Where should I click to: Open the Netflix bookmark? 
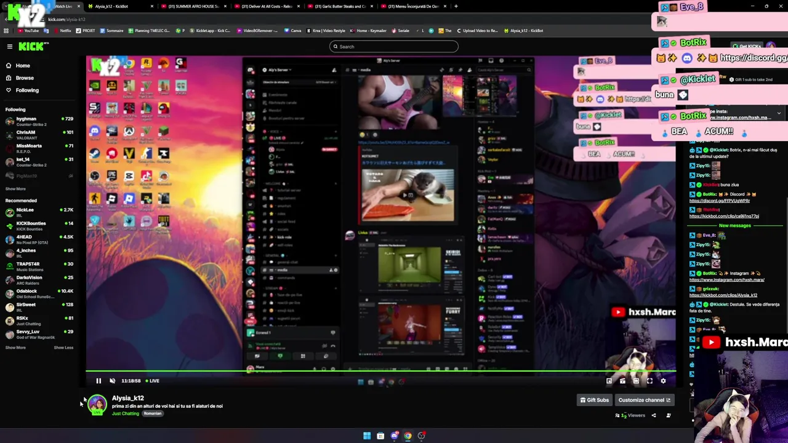coord(62,30)
